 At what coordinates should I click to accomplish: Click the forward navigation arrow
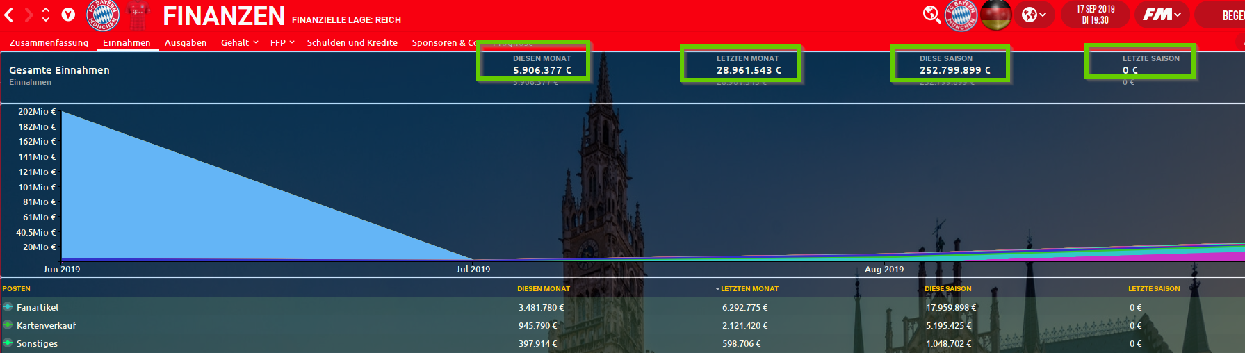(x=29, y=15)
